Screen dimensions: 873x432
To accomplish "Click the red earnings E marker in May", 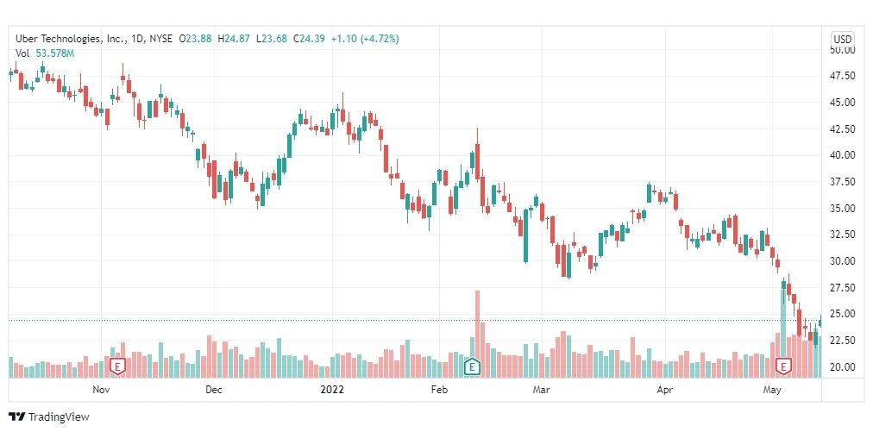I will (x=784, y=366).
